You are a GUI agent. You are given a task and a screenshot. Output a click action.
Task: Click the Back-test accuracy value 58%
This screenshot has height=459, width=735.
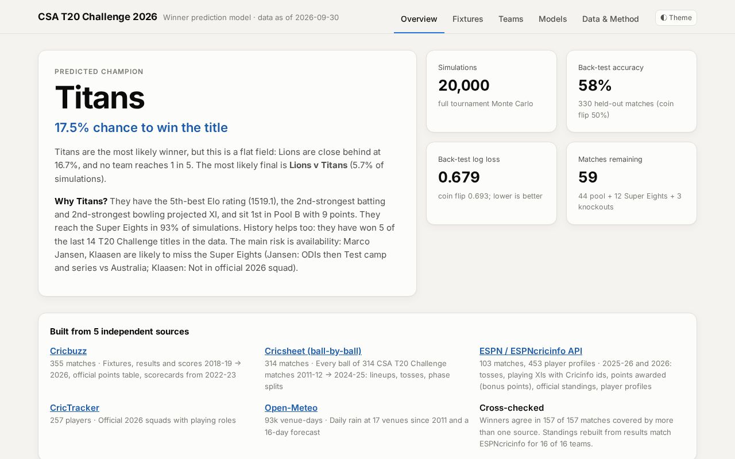pos(595,85)
